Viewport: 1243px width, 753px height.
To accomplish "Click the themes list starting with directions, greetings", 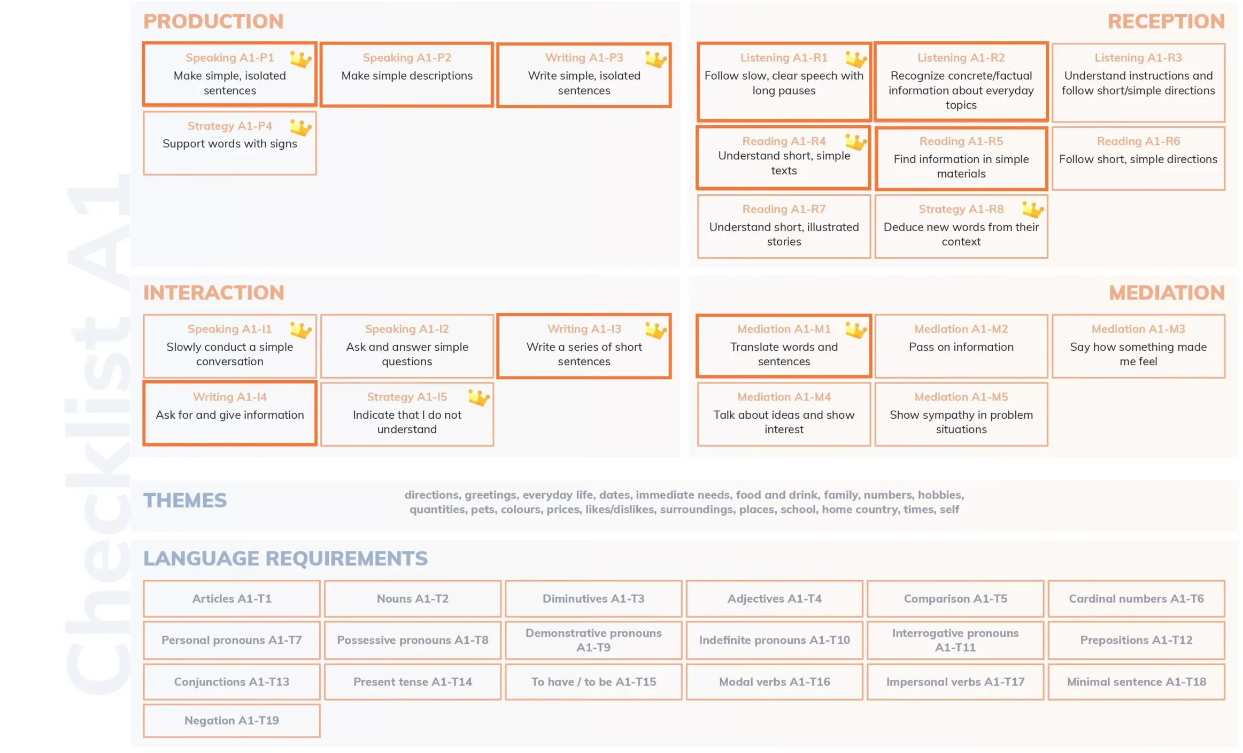I will (684, 502).
